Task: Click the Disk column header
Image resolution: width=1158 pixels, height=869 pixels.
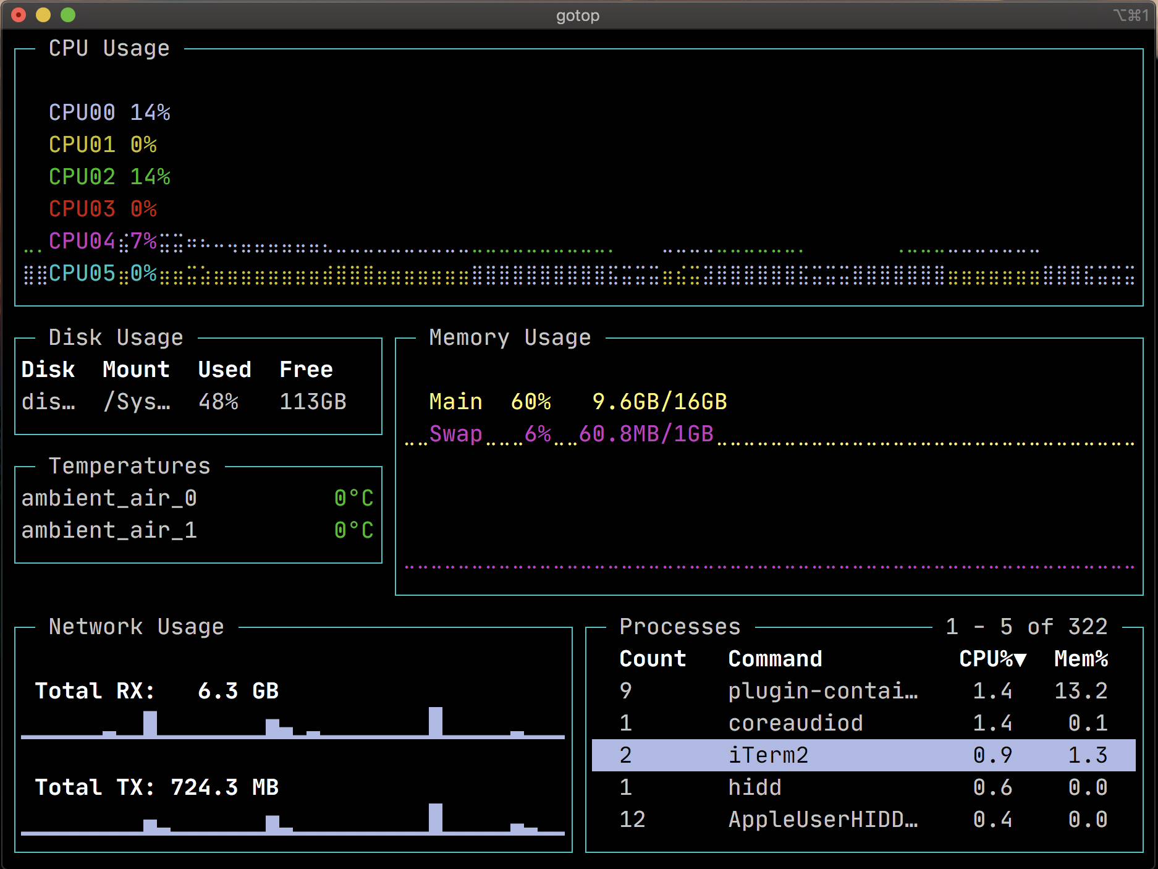Action: point(48,370)
